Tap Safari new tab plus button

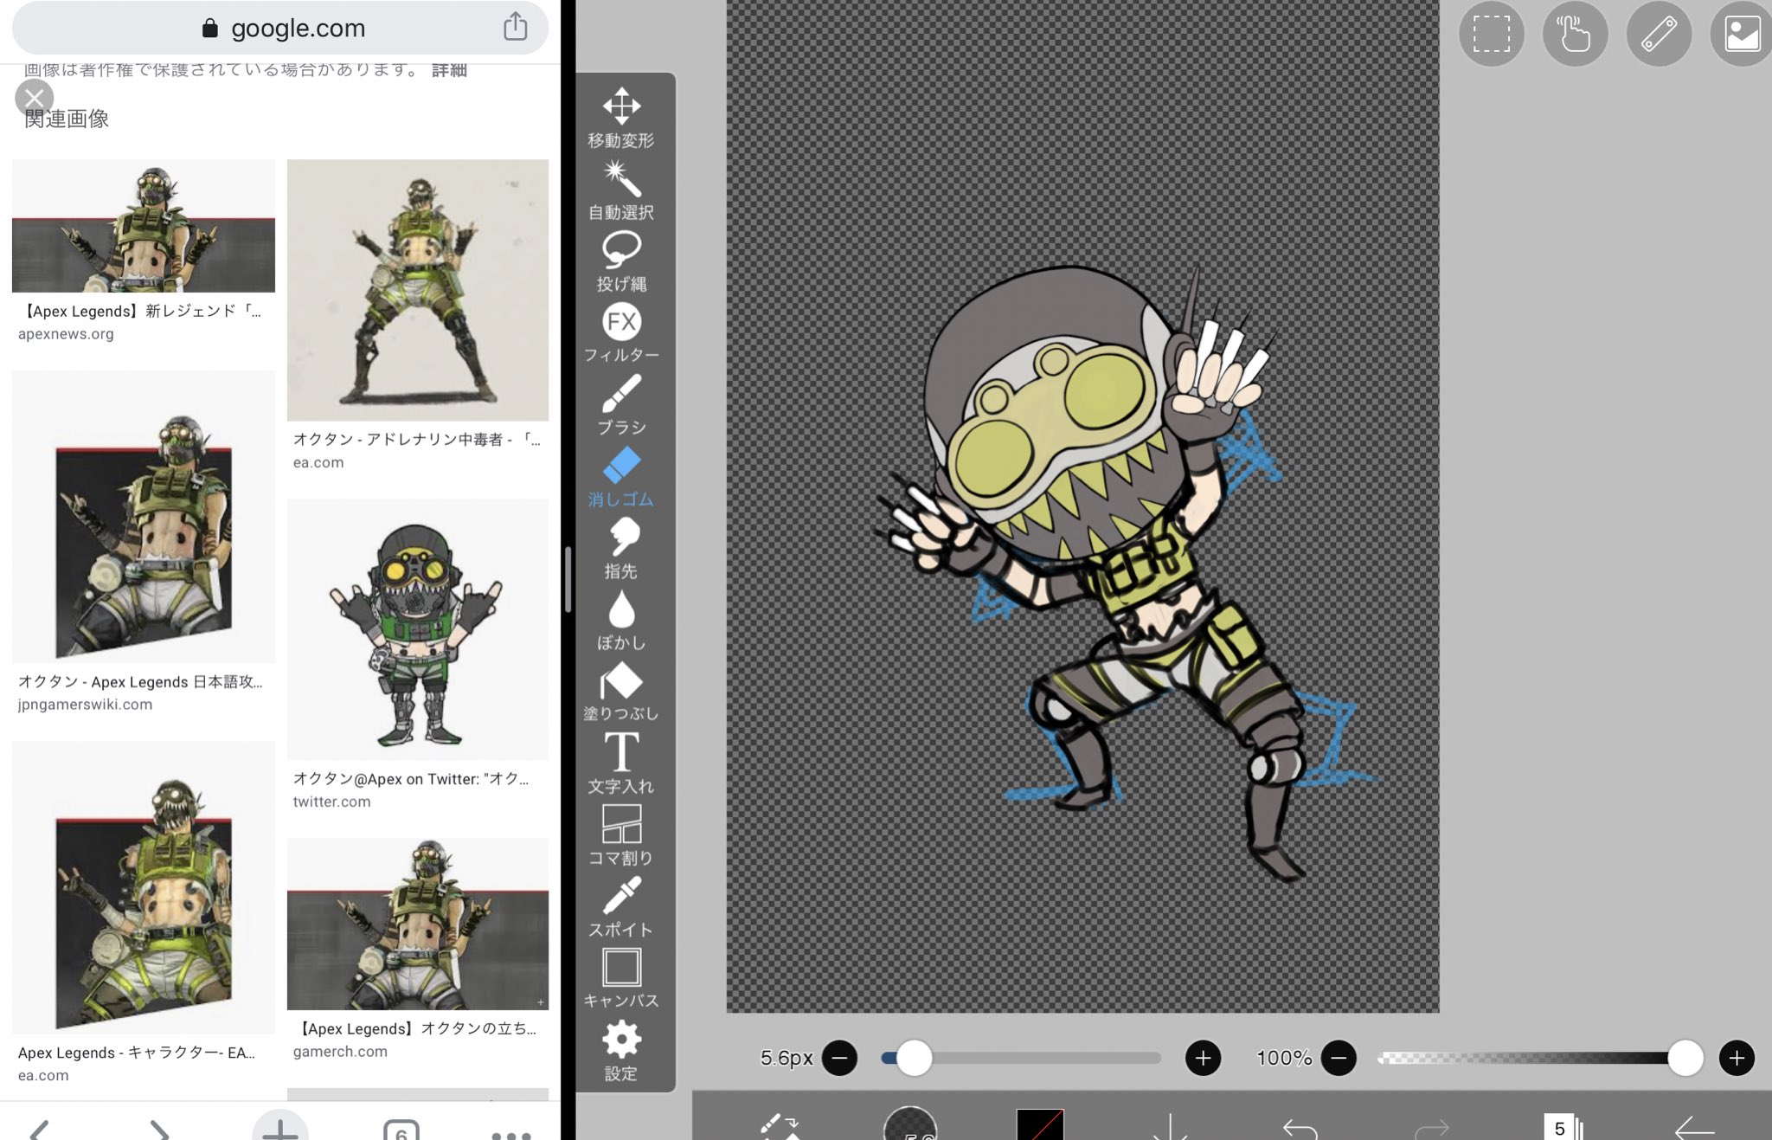[x=280, y=1126]
